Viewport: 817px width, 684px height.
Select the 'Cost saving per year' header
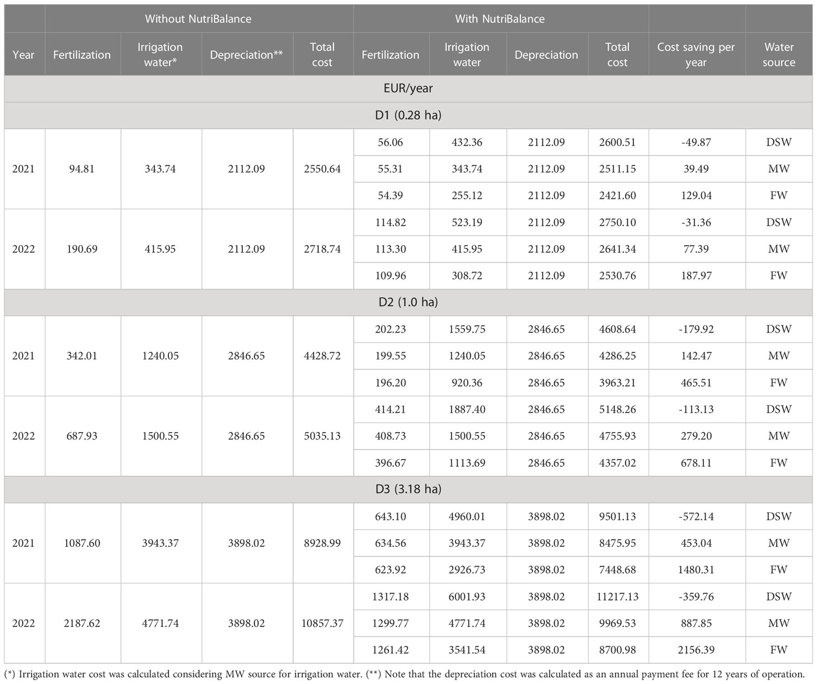696,55
